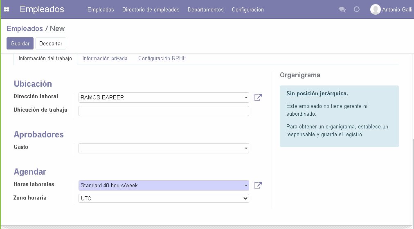Open the activities clock icon

[356, 9]
